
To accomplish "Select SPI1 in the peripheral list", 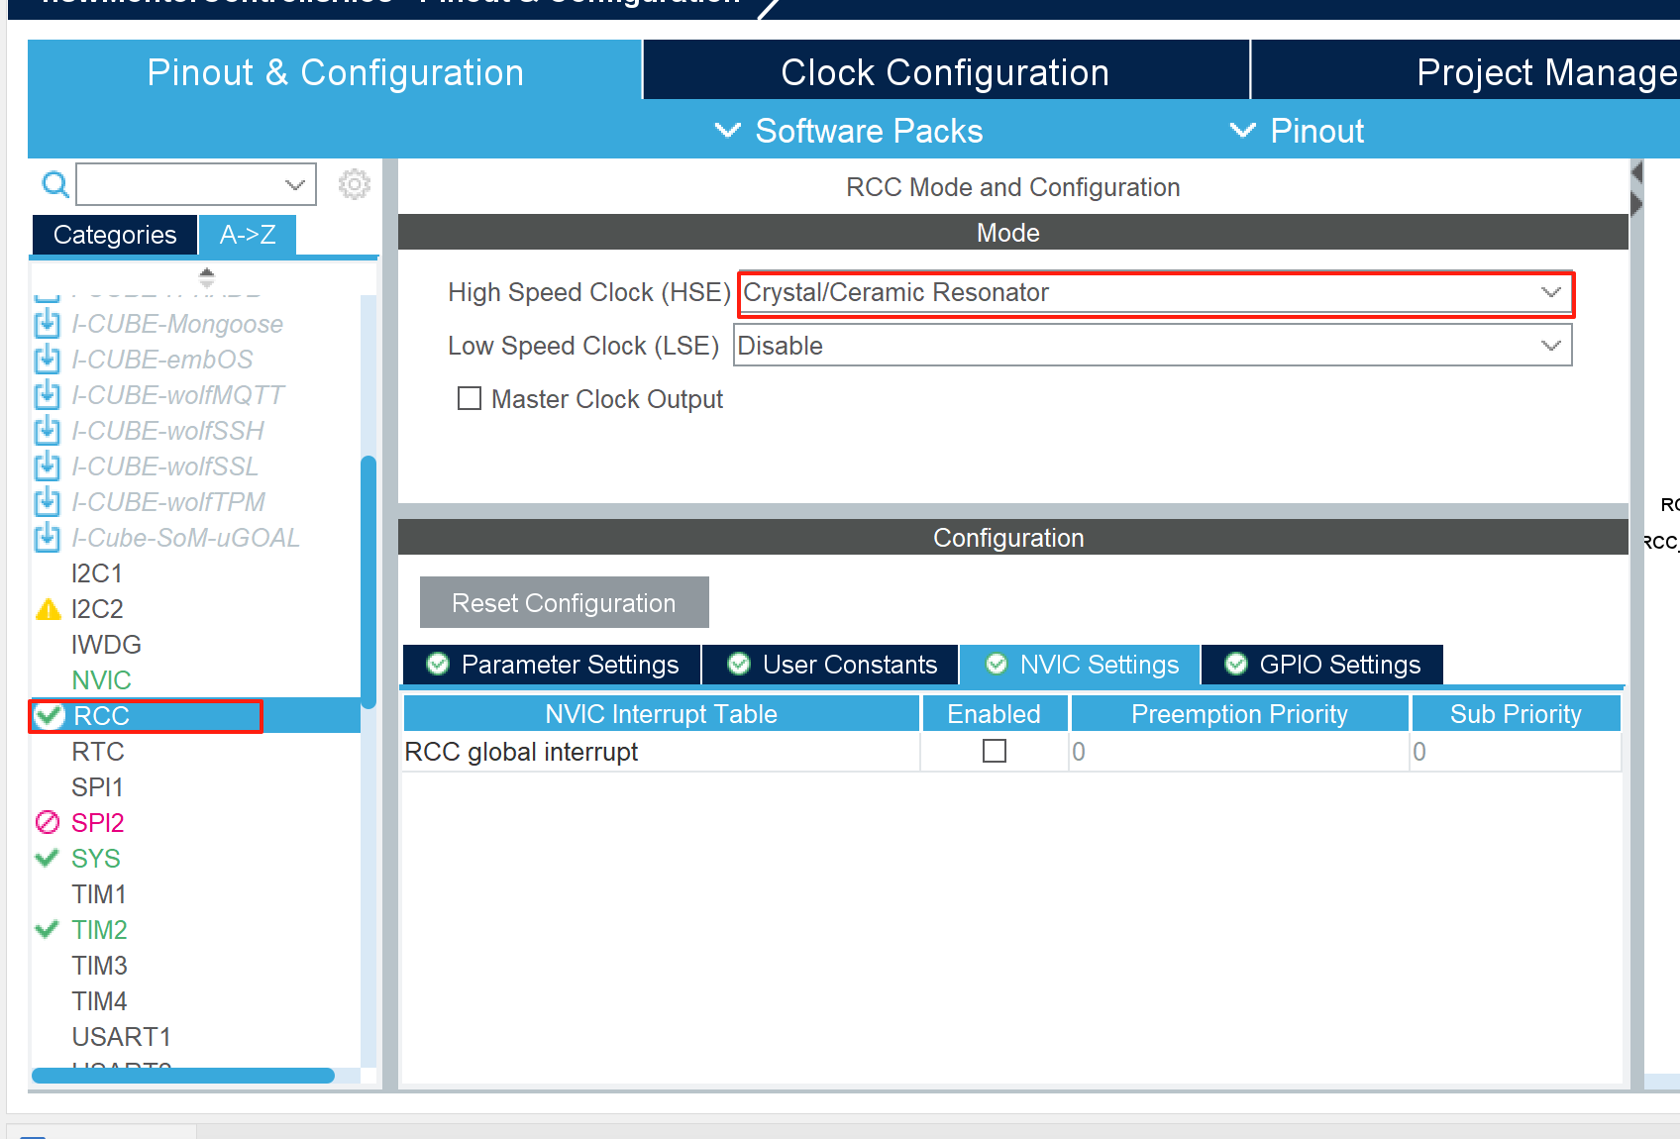I will (97, 787).
